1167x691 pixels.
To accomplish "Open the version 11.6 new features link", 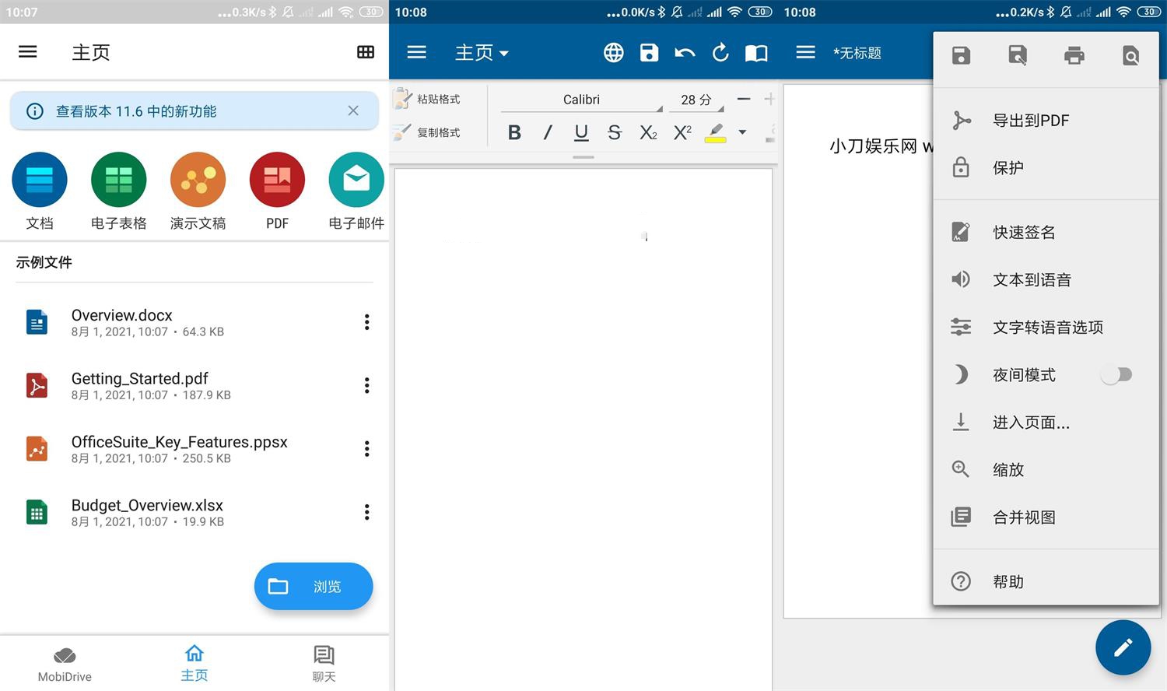I will 137,110.
